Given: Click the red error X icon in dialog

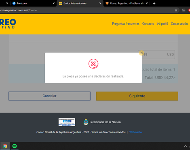Looking at the screenshot, I should 93,64.
